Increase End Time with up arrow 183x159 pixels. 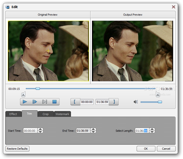93,129
